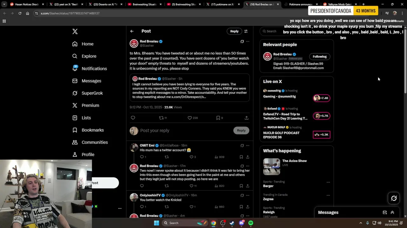Image resolution: width=407 pixels, height=228 pixels.
Task: Click the Reply button in post header
Action: click(x=234, y=31)
